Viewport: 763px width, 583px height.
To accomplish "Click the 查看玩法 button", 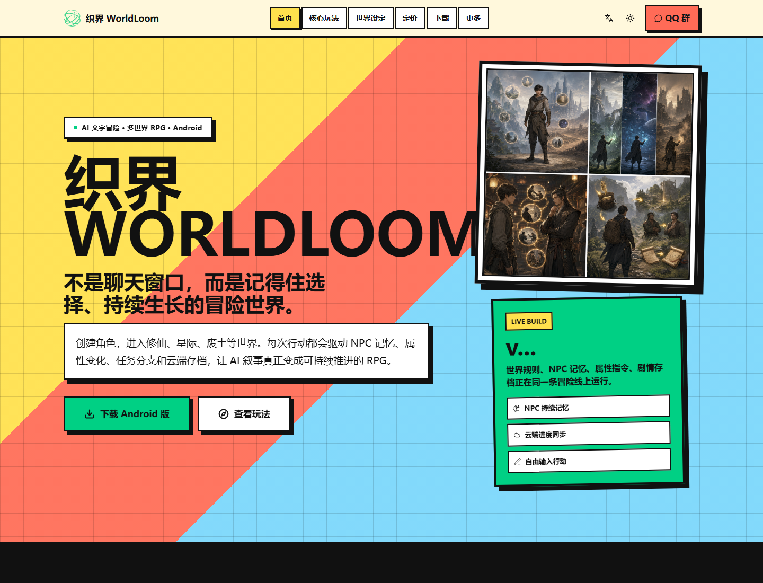I will click(244, 413).
